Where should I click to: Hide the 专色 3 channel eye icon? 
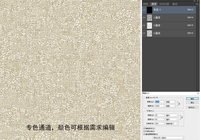tap(144, 10)
